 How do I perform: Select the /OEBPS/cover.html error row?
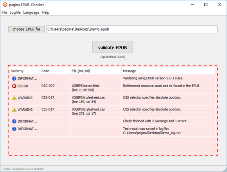113,88
